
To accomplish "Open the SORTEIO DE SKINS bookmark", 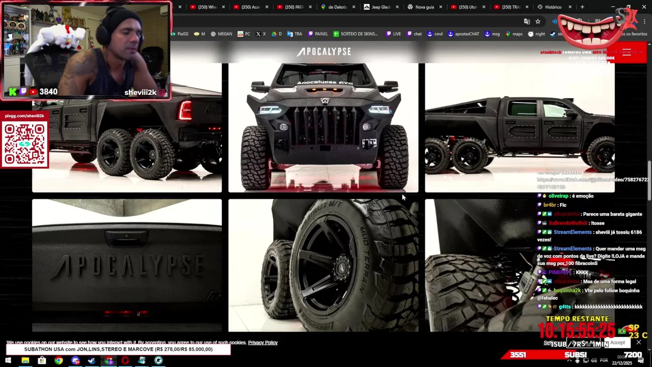I will (356, 34).
